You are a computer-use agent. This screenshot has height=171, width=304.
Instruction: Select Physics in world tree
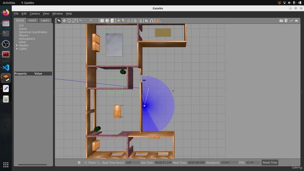[24, 36]
